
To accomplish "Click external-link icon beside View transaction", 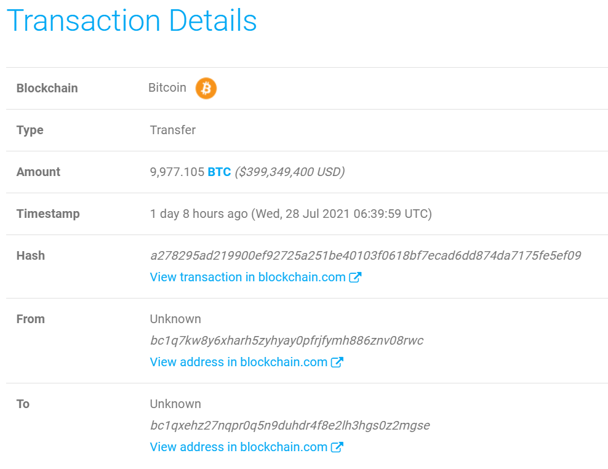I will point(355,277).
